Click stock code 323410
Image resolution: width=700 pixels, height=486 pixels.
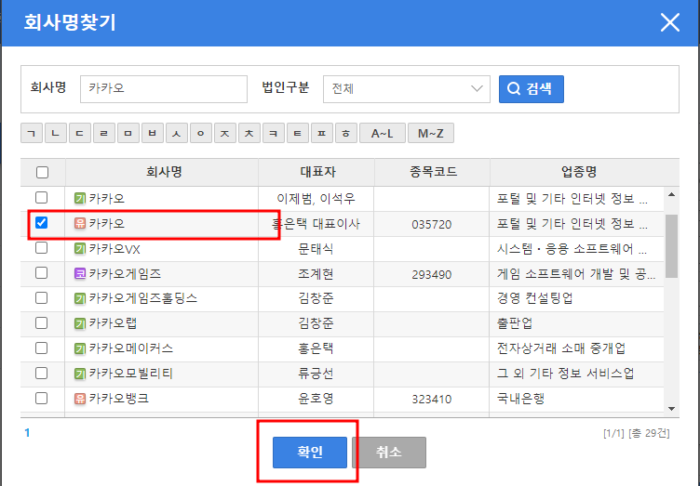[x=432, y=399]
